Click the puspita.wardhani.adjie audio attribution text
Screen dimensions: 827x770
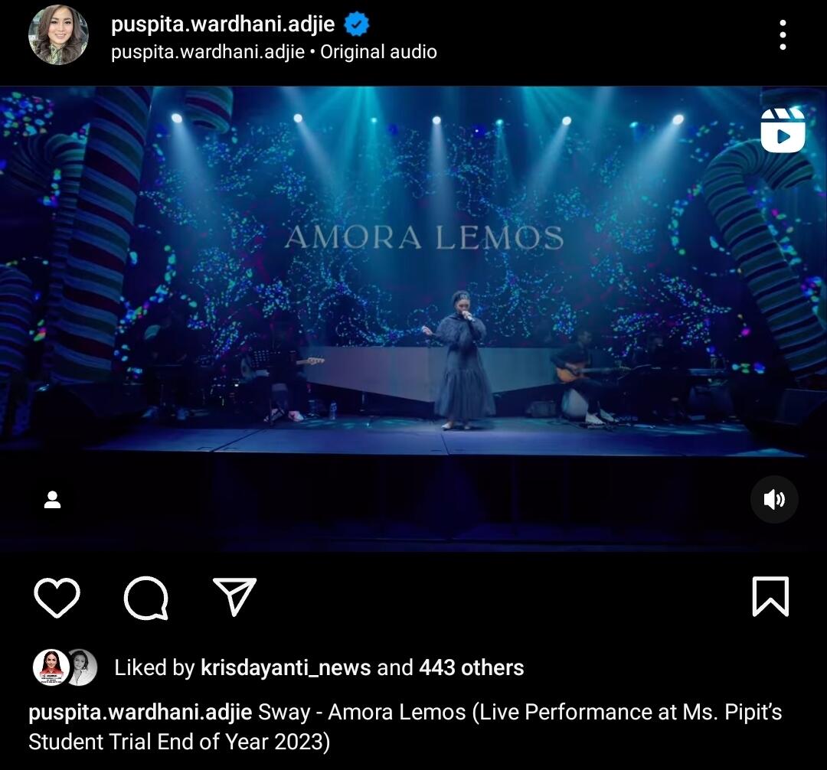pos(208,51)
